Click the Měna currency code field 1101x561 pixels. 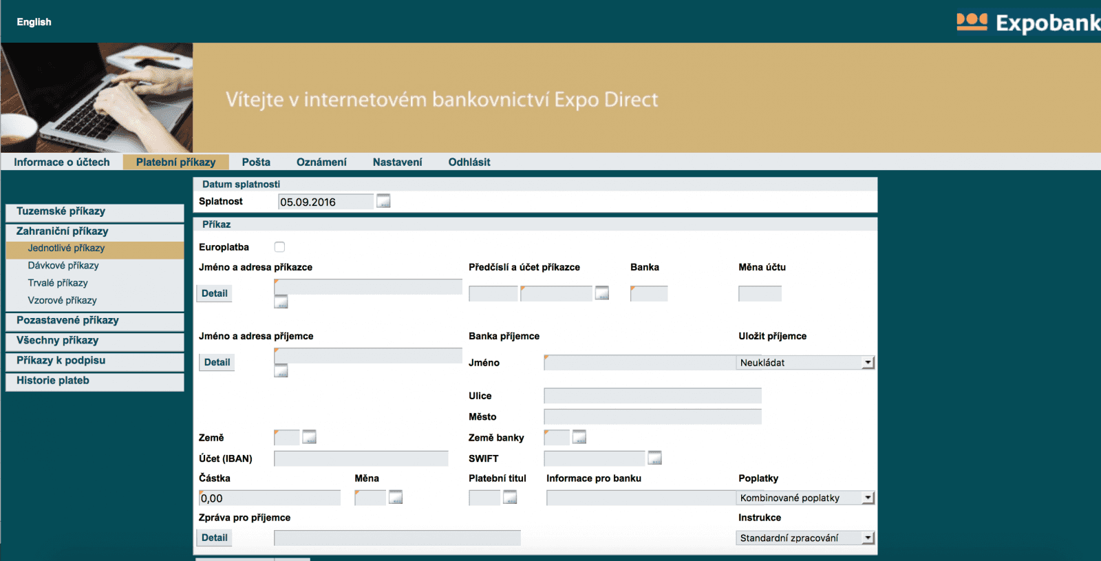(370, 498)
